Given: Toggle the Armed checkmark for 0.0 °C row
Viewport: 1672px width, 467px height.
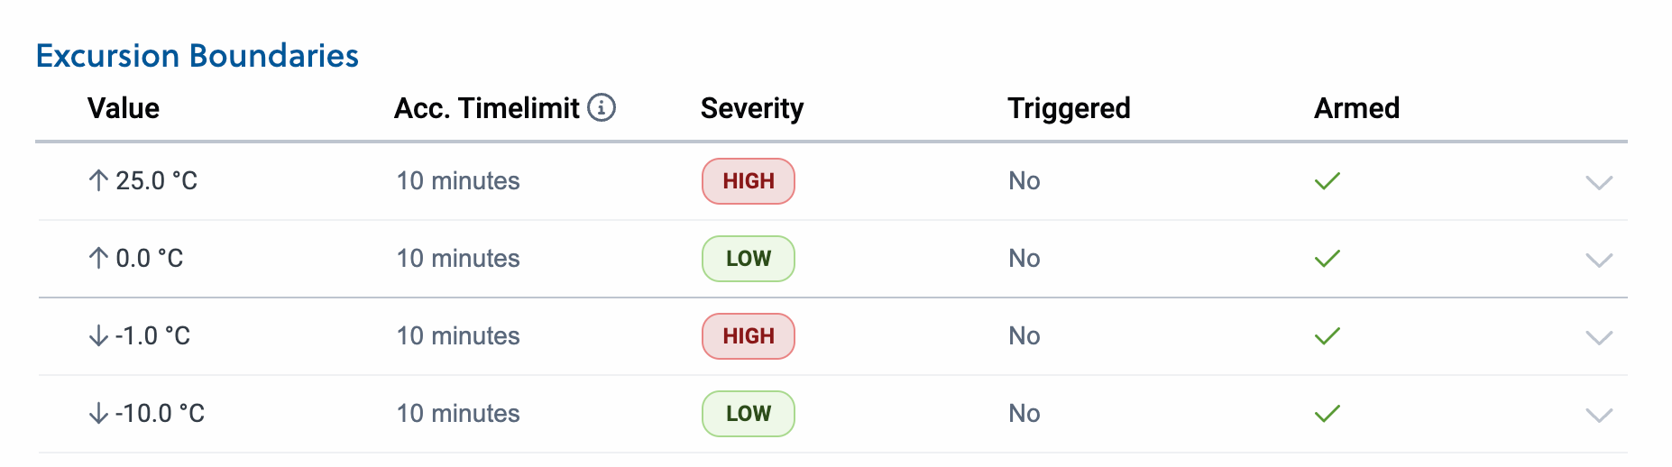Looking at the screenshot, I should (x=1327, y=259).
